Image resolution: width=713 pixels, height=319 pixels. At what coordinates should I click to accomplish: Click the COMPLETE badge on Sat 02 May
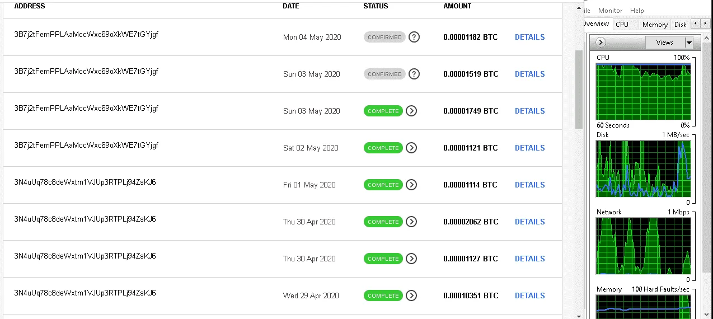pyautogui.click(x=383, y=148)
